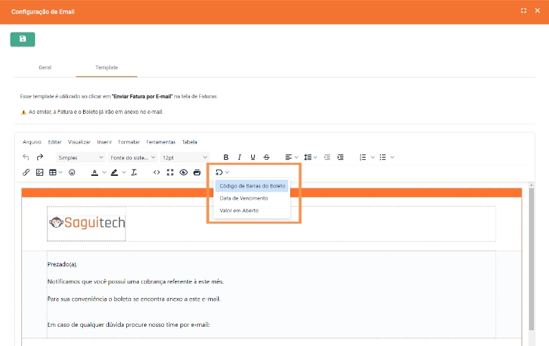
Task: Toggle bold formatting
Action: (x=226, y=157)
